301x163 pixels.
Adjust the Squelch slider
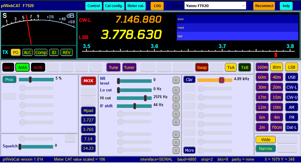click(36, 147)
